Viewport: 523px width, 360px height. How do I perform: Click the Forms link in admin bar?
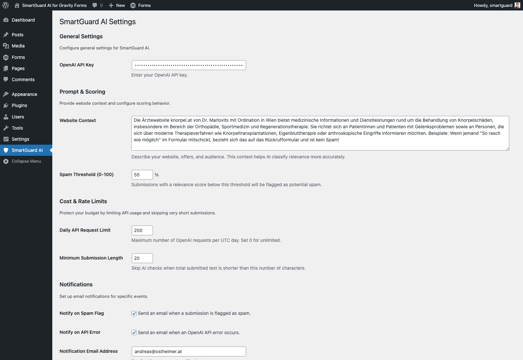(144, 5)
